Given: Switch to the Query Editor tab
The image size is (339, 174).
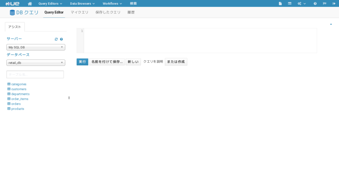Looking at the screenshot, I should point(54,13).
